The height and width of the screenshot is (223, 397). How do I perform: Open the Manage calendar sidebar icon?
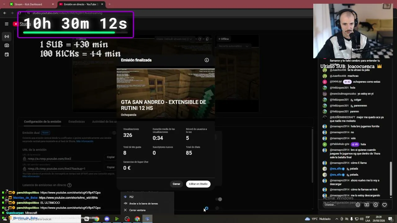coord(7,55)
